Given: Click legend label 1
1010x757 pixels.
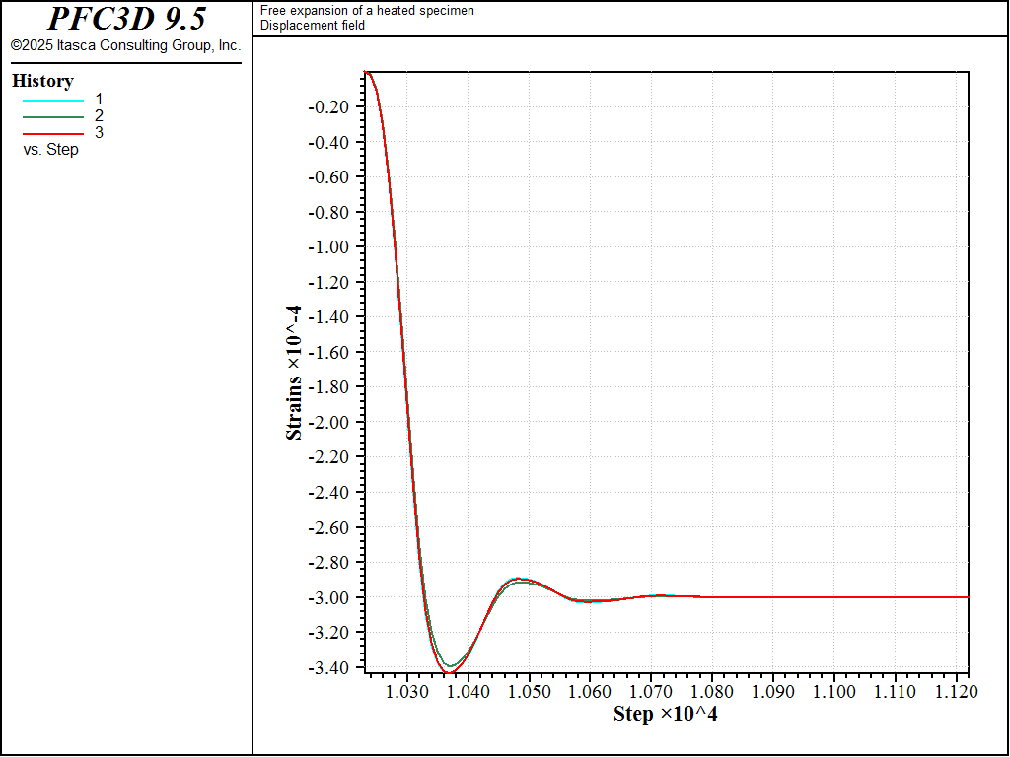Looking at the screenshot, I should coord(99,100).
